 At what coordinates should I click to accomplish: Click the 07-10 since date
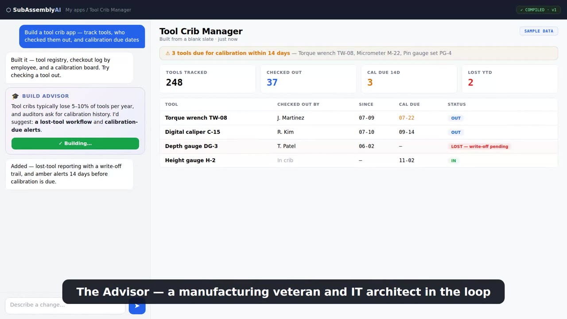tap(366, 132)
